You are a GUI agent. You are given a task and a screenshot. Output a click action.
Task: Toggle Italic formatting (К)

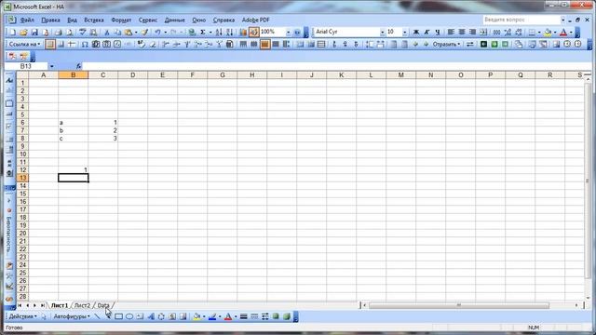pos(427,33)
